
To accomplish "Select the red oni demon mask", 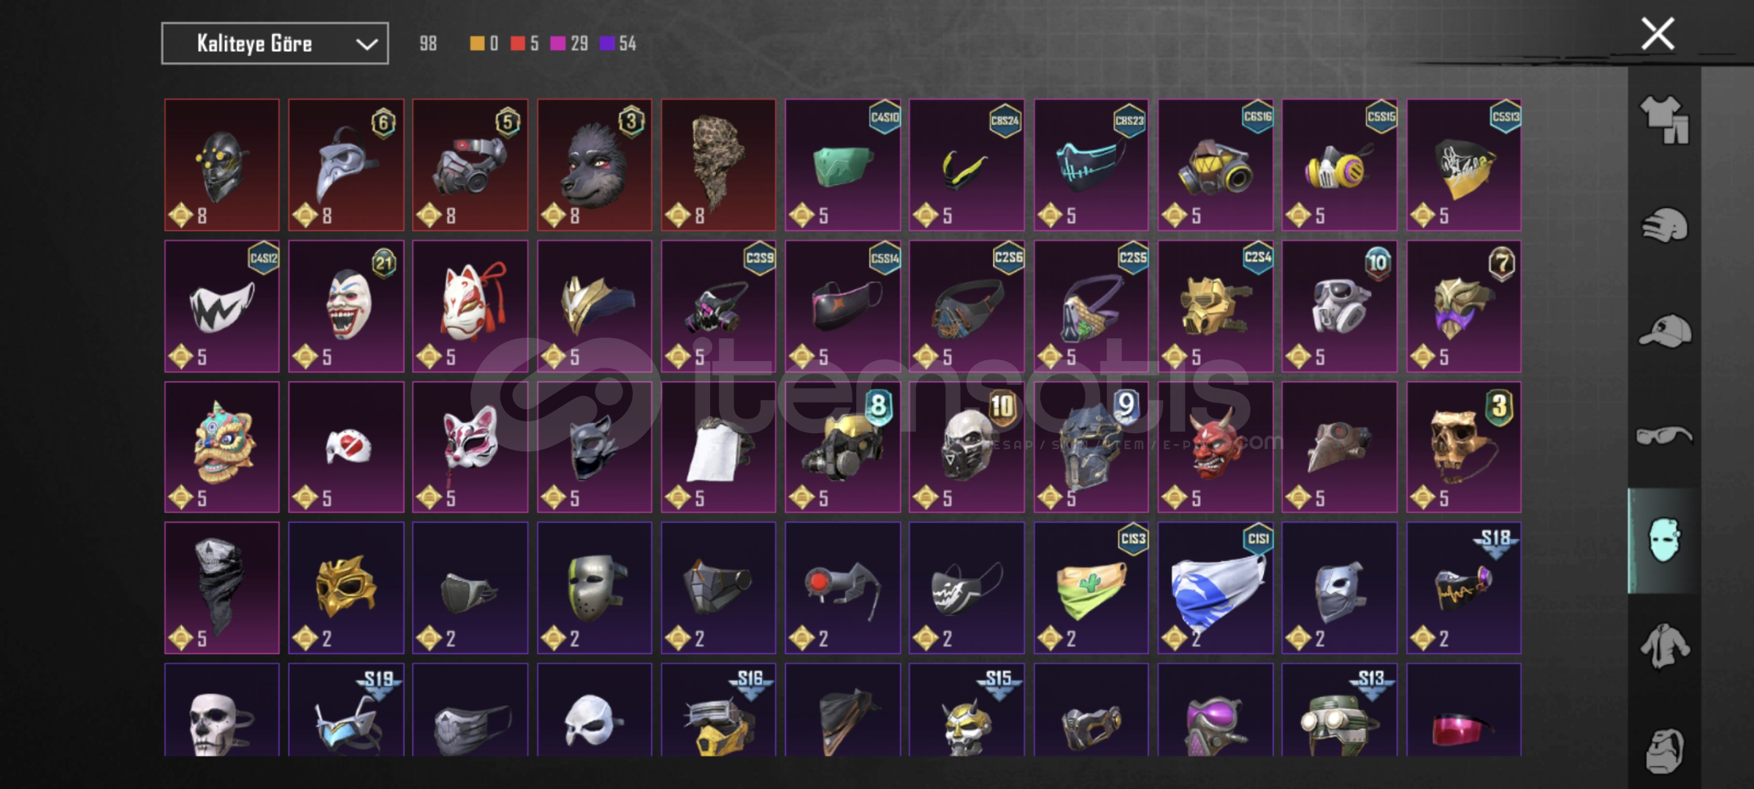I will point(1216,447).
